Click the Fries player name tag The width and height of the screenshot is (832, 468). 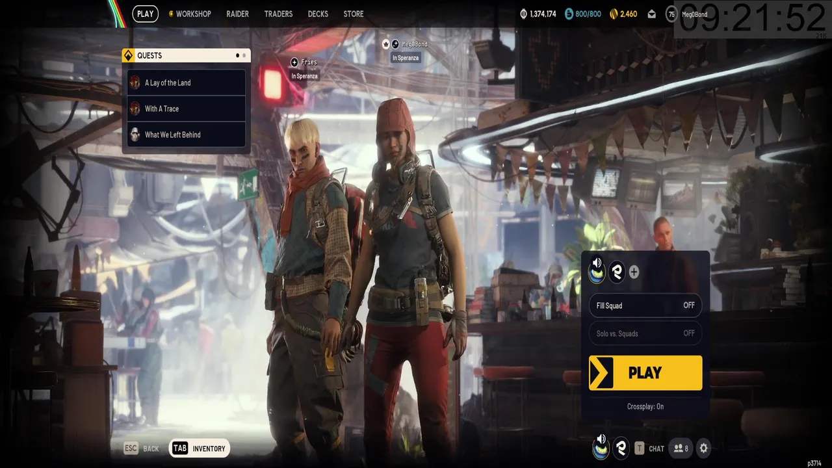[x=309, y=62]
